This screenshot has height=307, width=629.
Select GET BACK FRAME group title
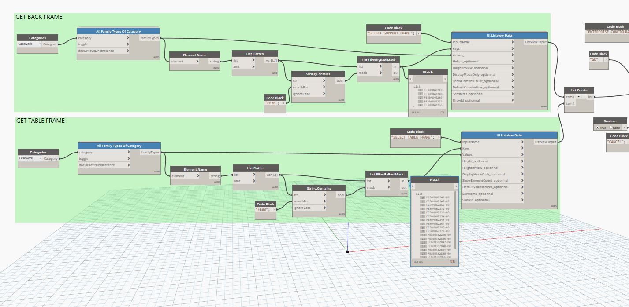(39, 17)
